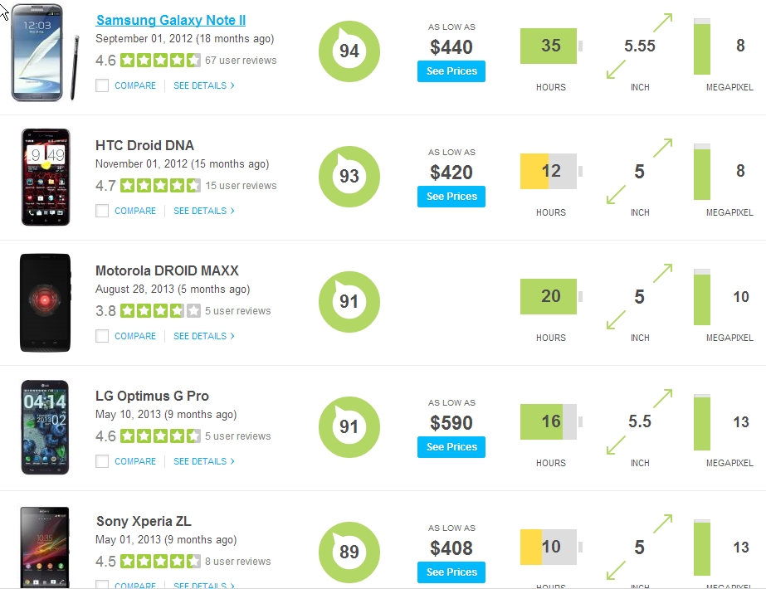Open the 67 user reviews link

click(x=241, y=61)
